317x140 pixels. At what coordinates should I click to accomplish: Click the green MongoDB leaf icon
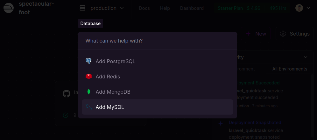[89, 92]
